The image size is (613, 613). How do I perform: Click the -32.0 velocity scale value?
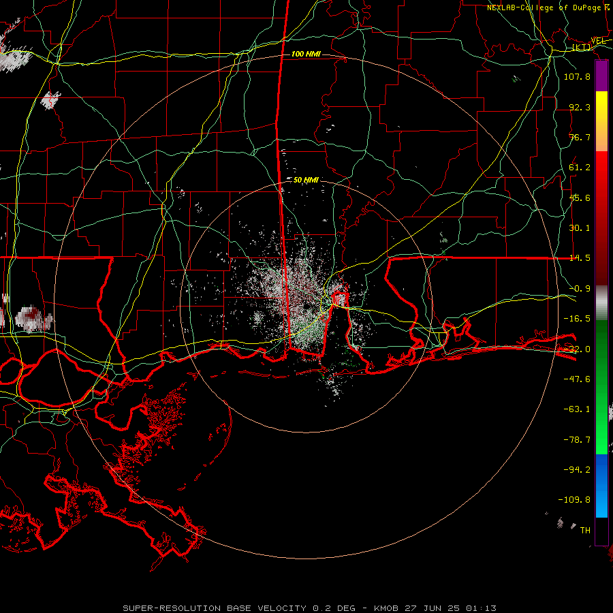[577, 349]
